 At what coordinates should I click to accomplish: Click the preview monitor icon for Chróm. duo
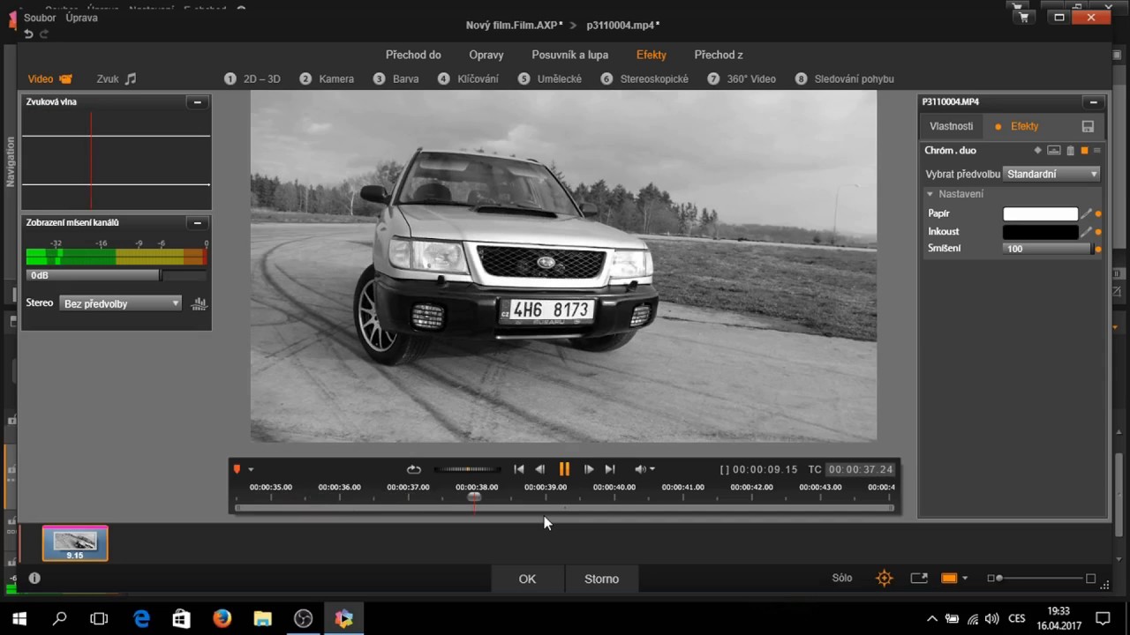point(1054,151)
